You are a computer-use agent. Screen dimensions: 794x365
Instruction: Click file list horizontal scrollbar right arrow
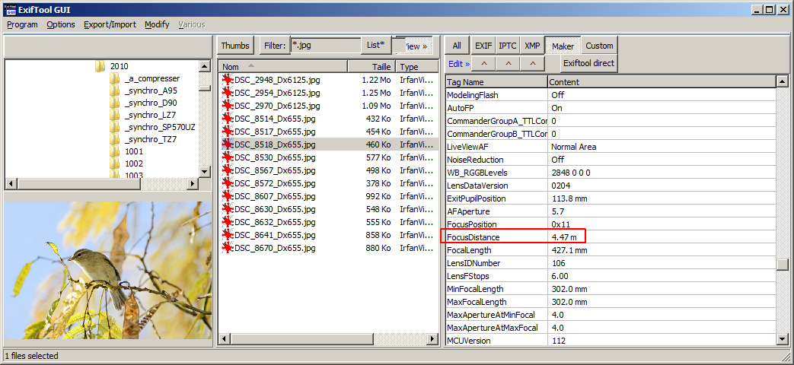coord(432,338)
